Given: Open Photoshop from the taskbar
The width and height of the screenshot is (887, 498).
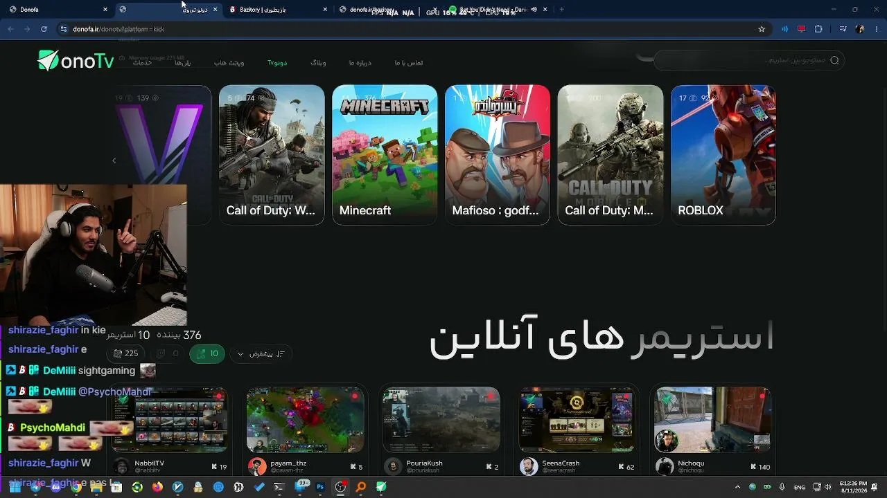Looking at the screenshot, I should (x=320, y=487).
